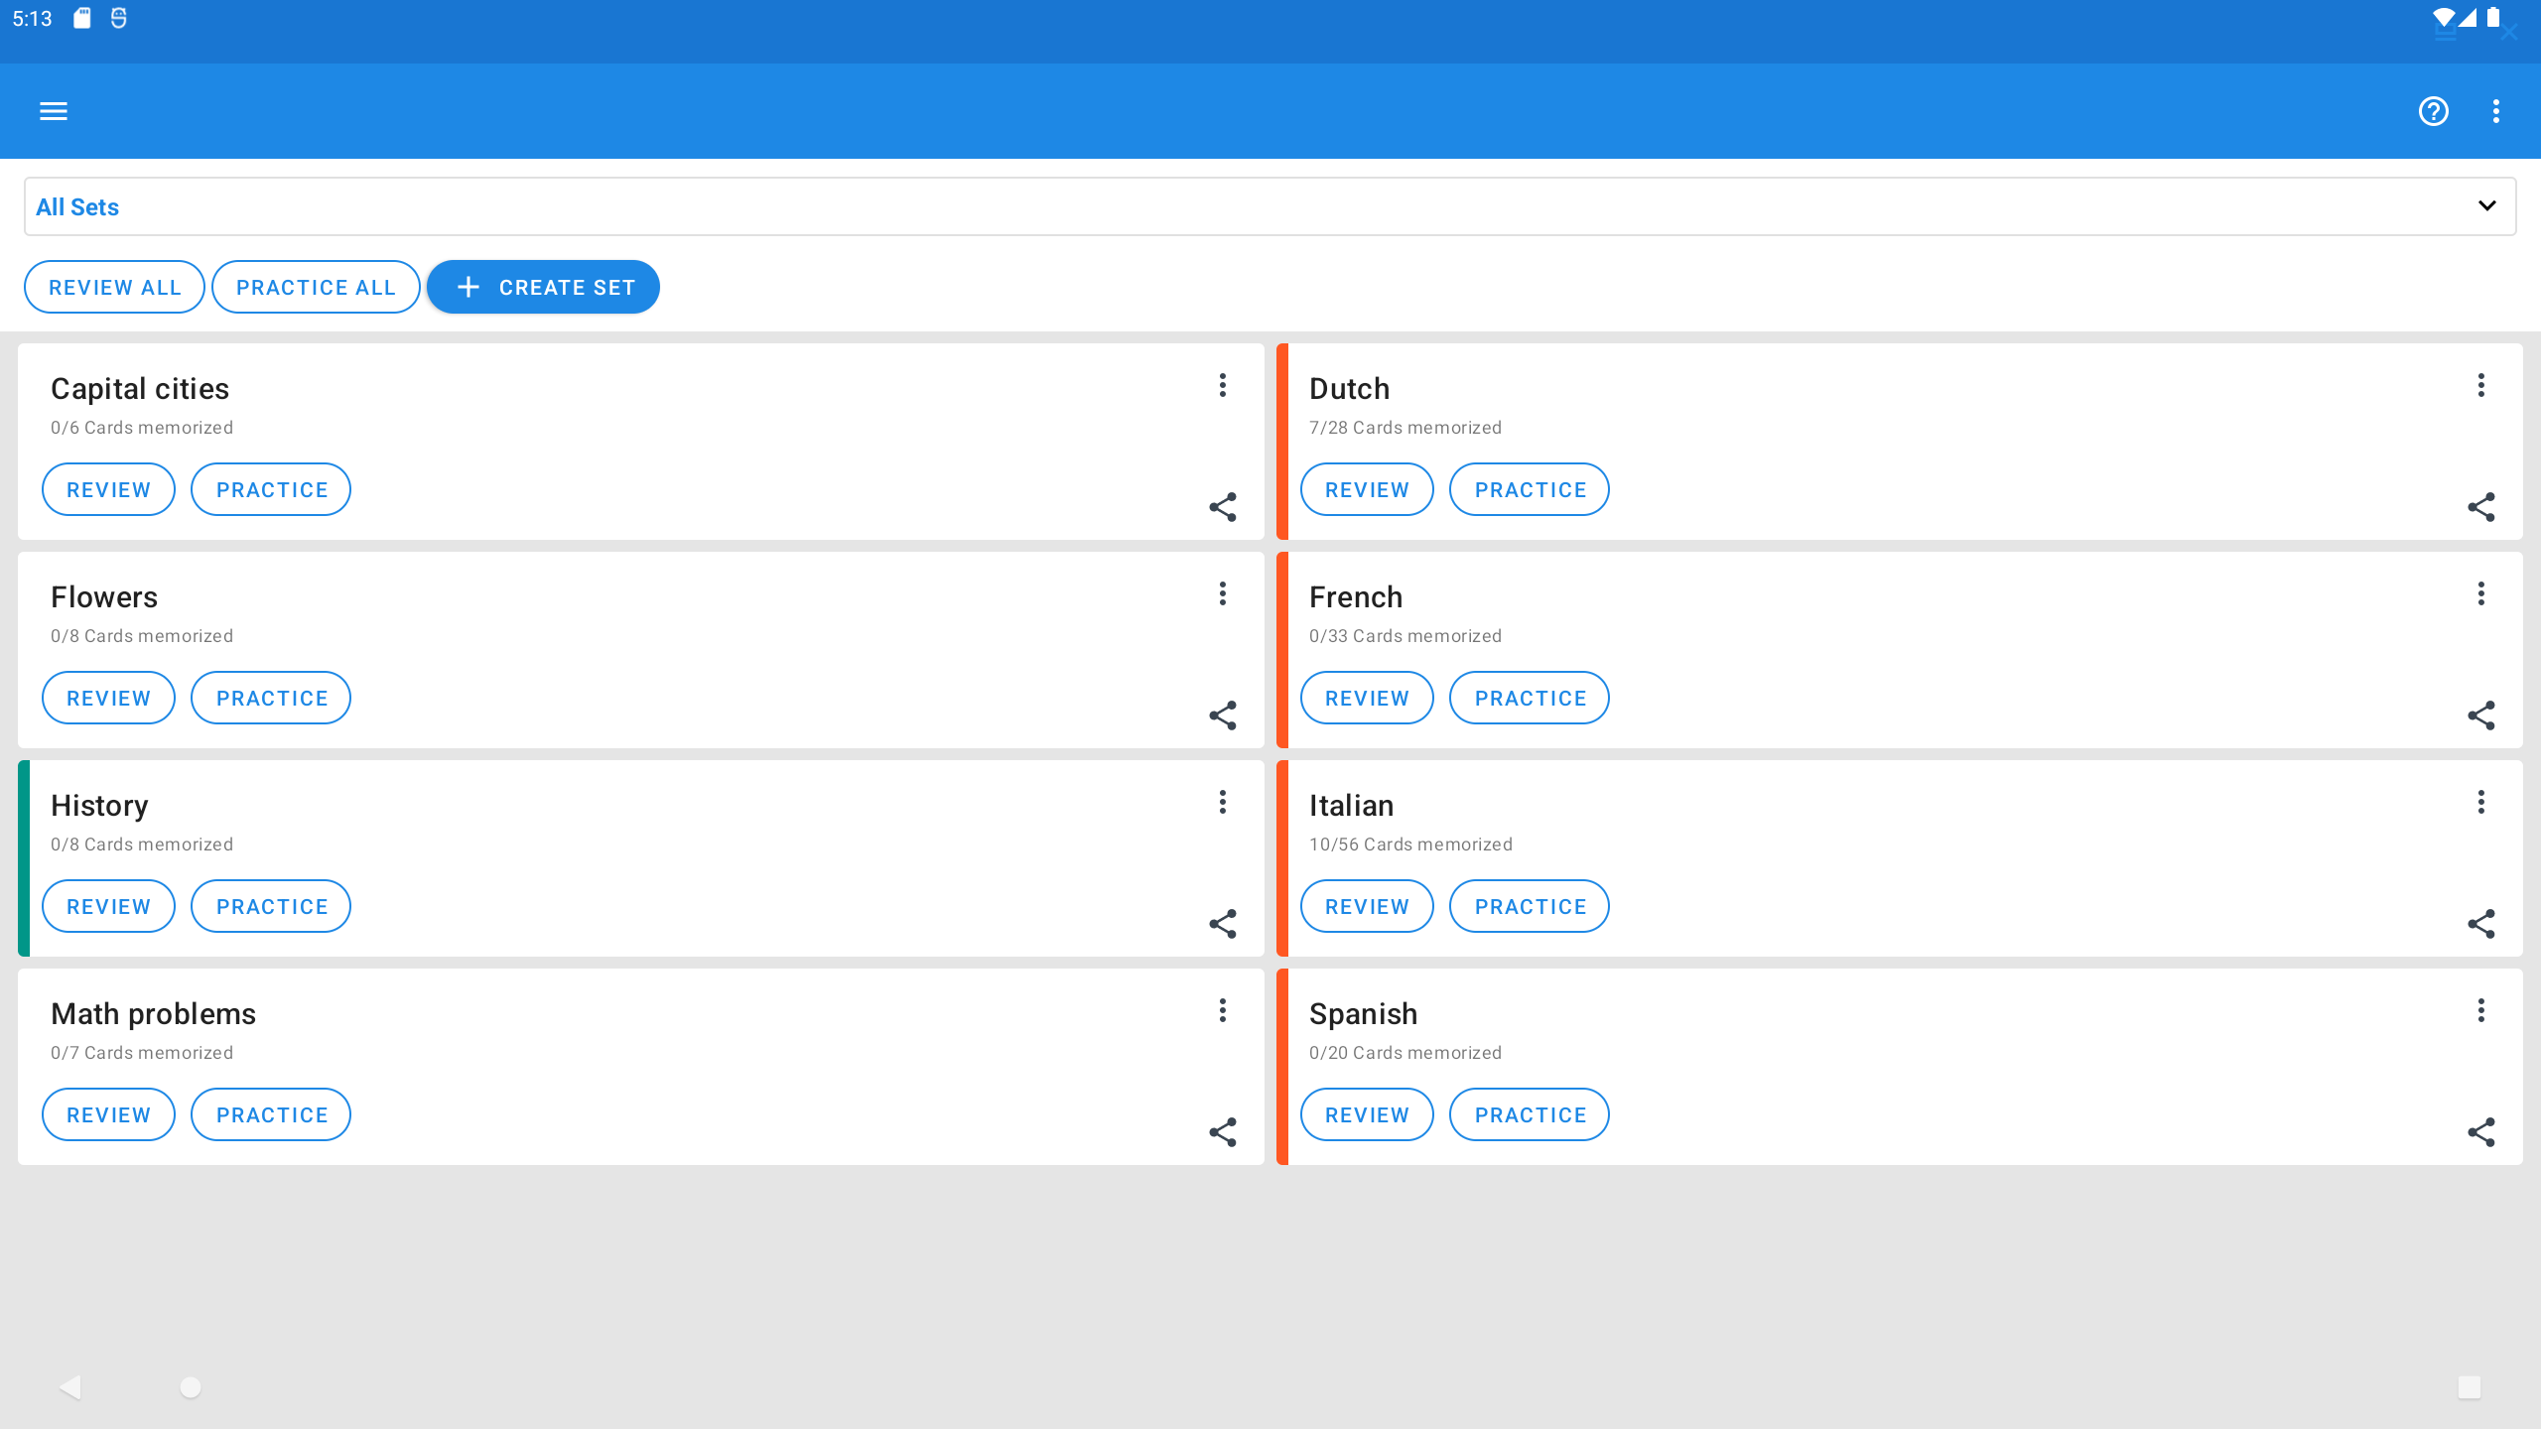
Task: Open options menu for Capital cities set
Action: pos(1223,385)
